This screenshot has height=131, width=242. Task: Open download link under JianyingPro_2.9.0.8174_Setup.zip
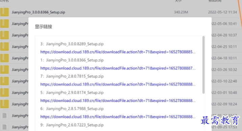point(118,101)
